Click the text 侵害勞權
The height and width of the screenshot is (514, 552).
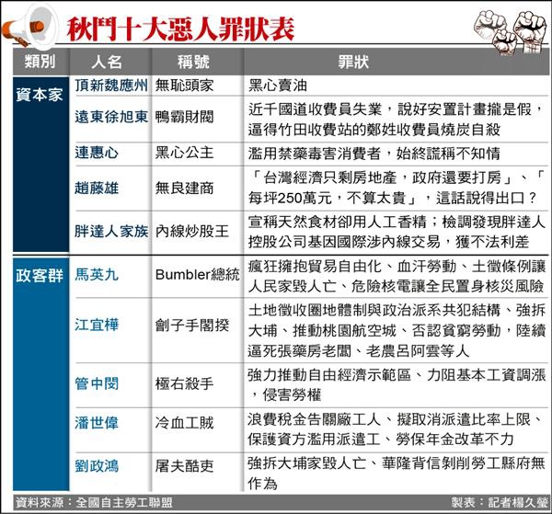click(292, 395)
